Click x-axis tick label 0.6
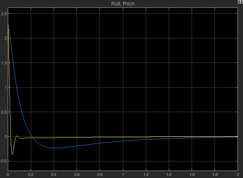Screen dimensions: 243x178 pyautogui.click(x=77, y=175)
